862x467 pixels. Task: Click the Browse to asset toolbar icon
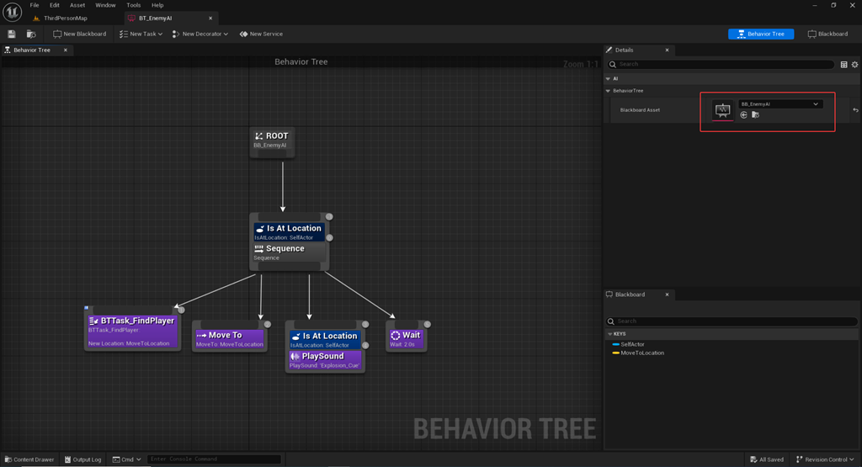pos(31,34)
